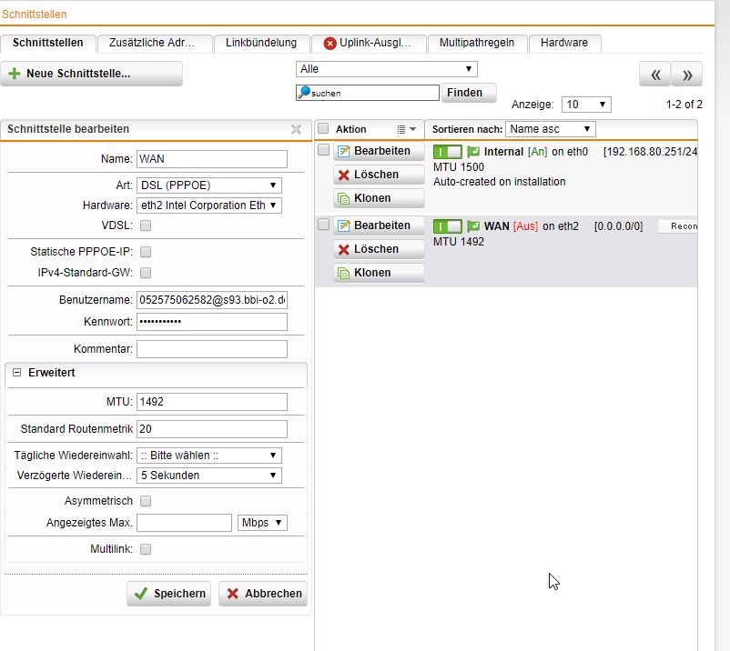Screen dimensions: 730x651
Task: Go to previous page with double-left arrow
Action: [655, 75]
